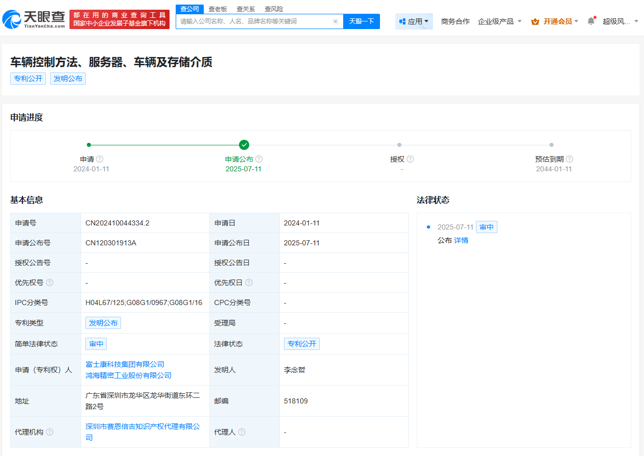Click the 授权 progress dot
The image size is (644, 456).
tap(399, 145)
